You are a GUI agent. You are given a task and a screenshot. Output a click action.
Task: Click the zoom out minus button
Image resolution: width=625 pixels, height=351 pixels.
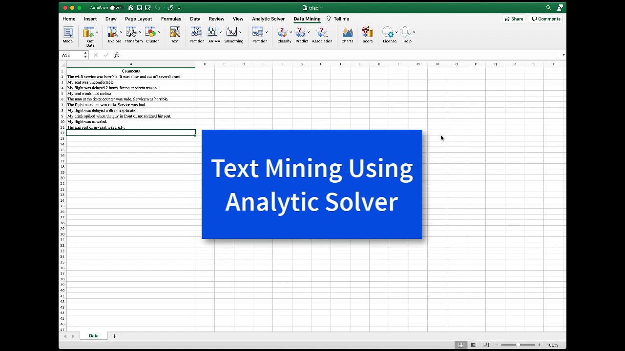497,345
